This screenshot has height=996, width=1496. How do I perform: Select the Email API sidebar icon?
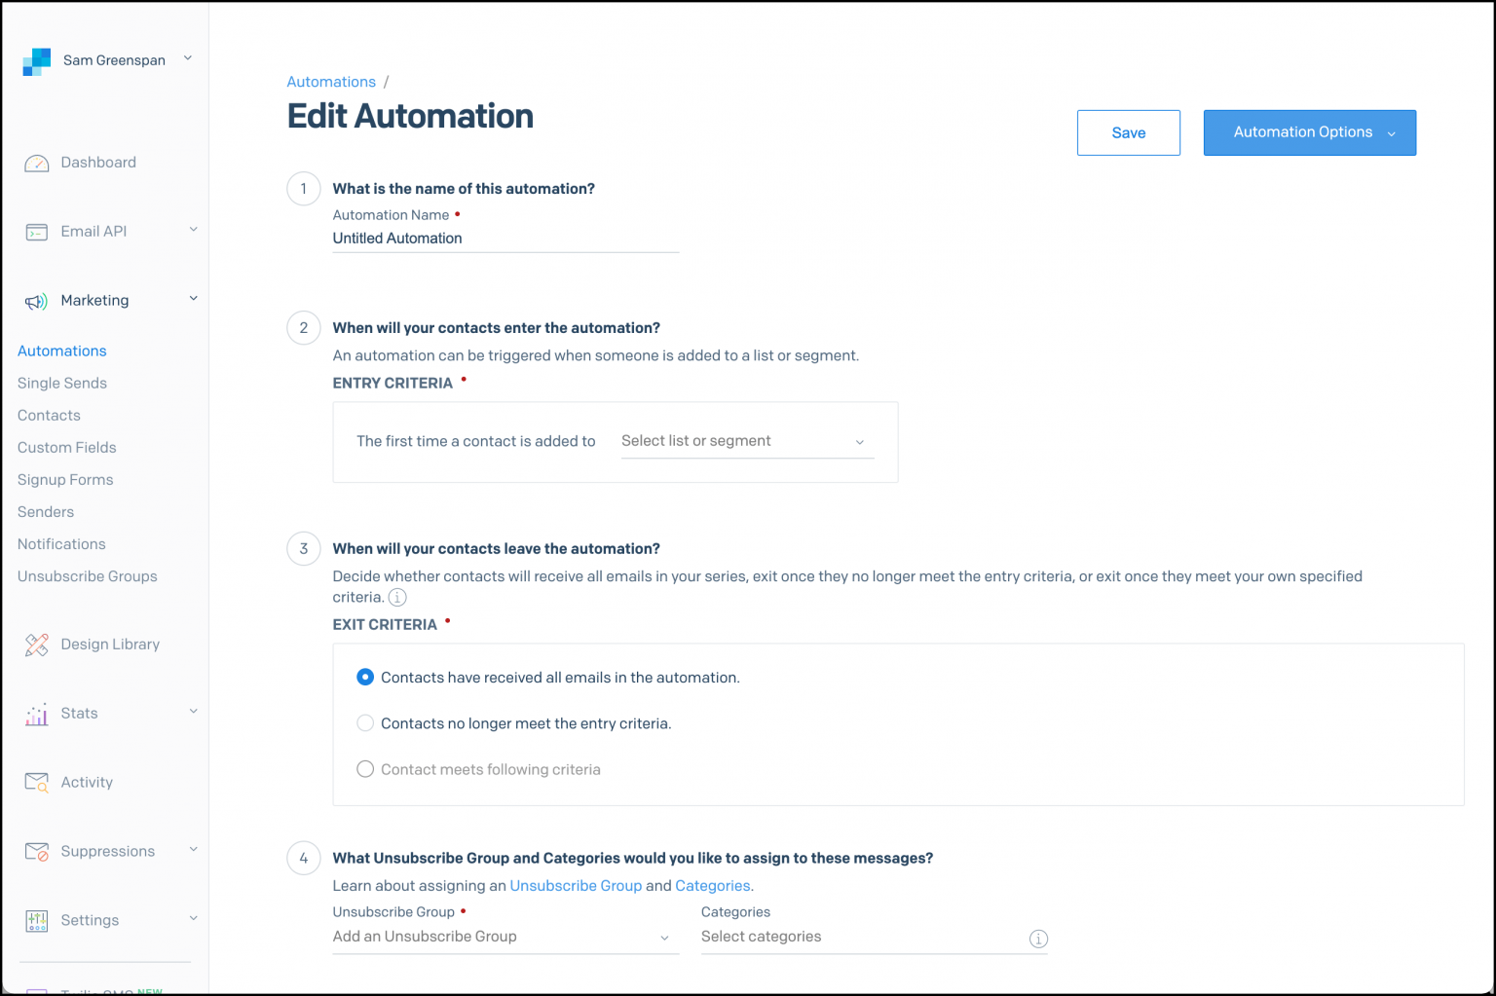tap(36, 232)
